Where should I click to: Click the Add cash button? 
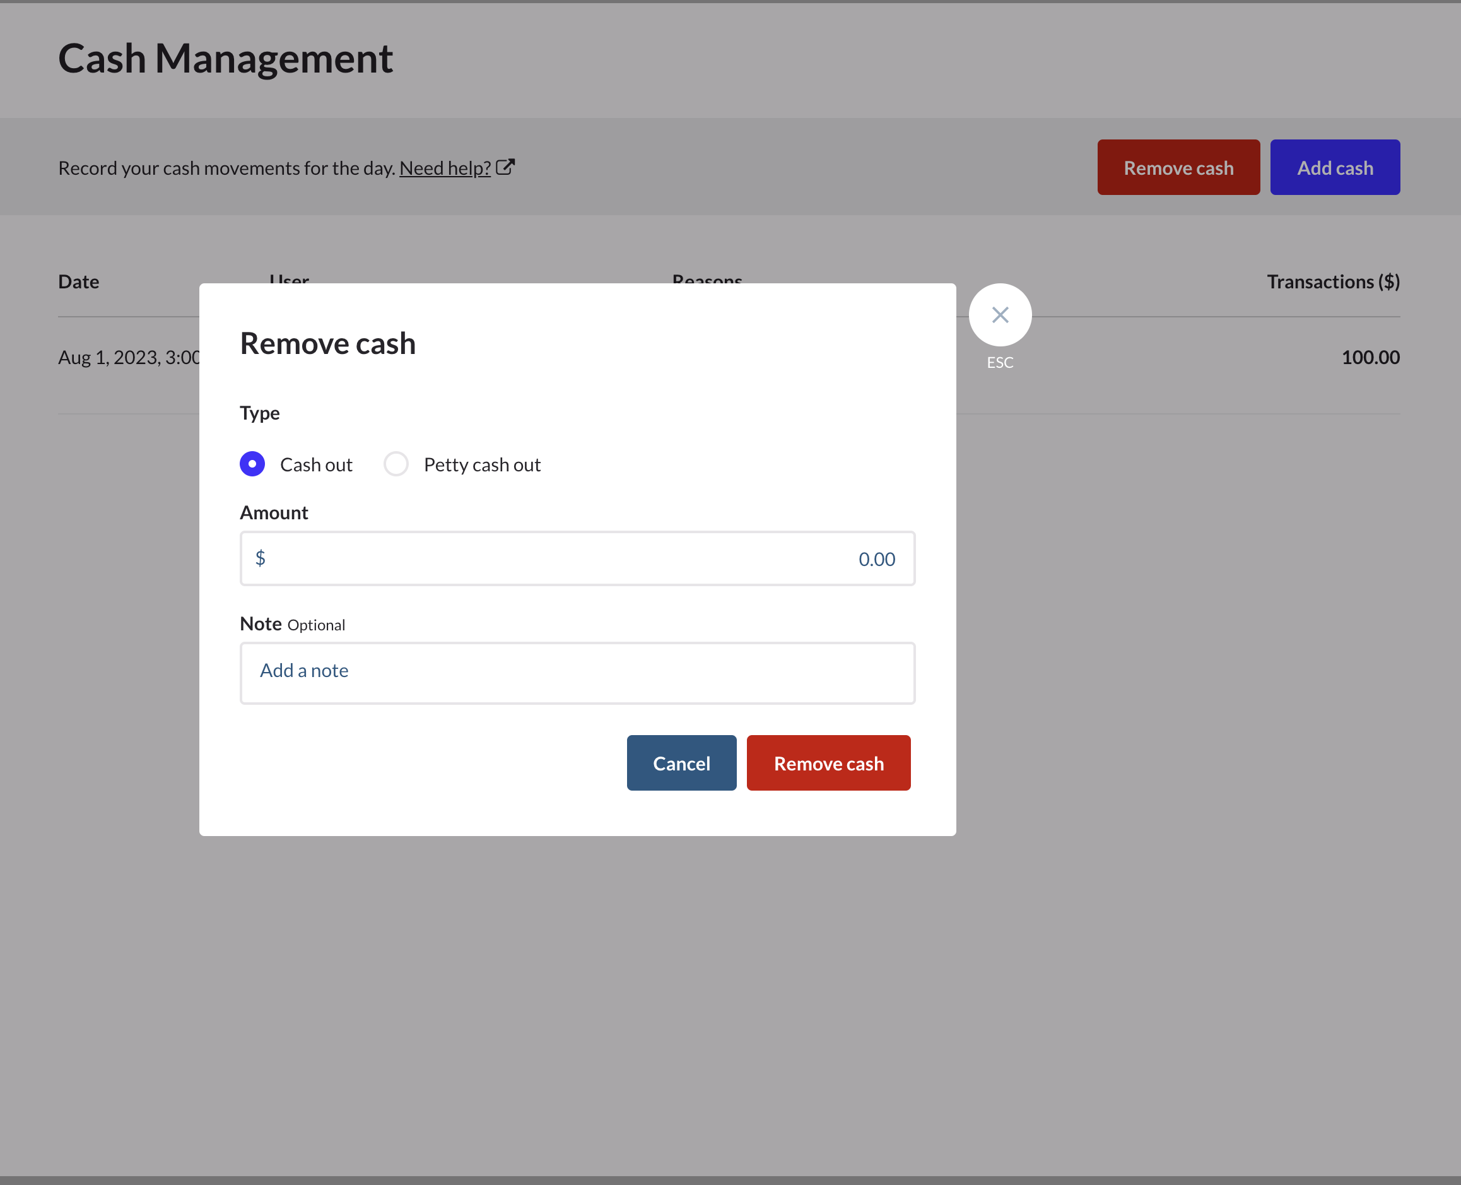point(1334,168)
